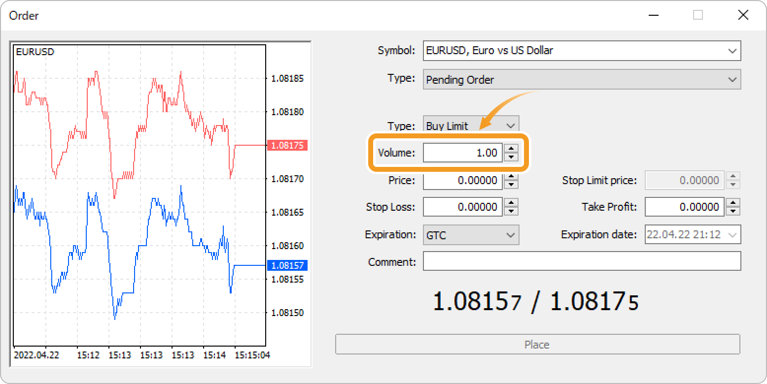Click the blue bid price label 1.08157
767x384 pixels.
[287, 265]
